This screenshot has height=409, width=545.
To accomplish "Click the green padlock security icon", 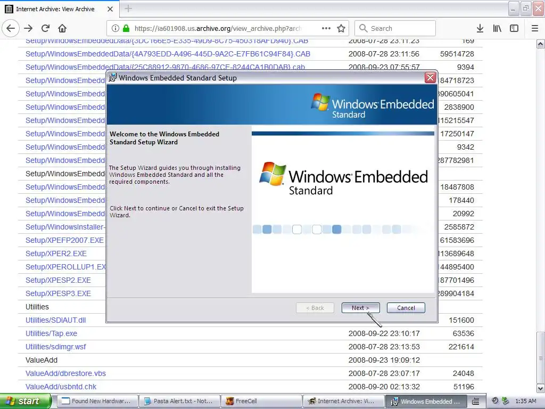I will (126, 28).
